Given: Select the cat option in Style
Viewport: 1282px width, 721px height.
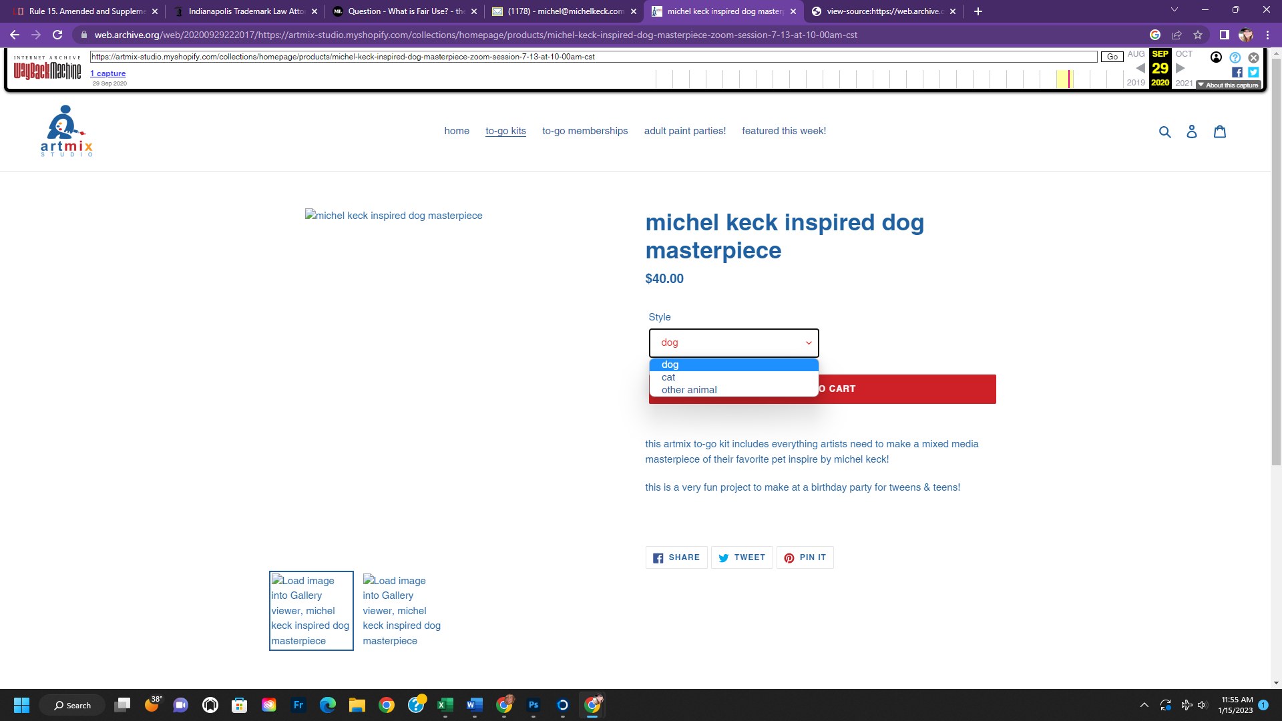Looking at the screenshot, I should (x=734, y=377).
